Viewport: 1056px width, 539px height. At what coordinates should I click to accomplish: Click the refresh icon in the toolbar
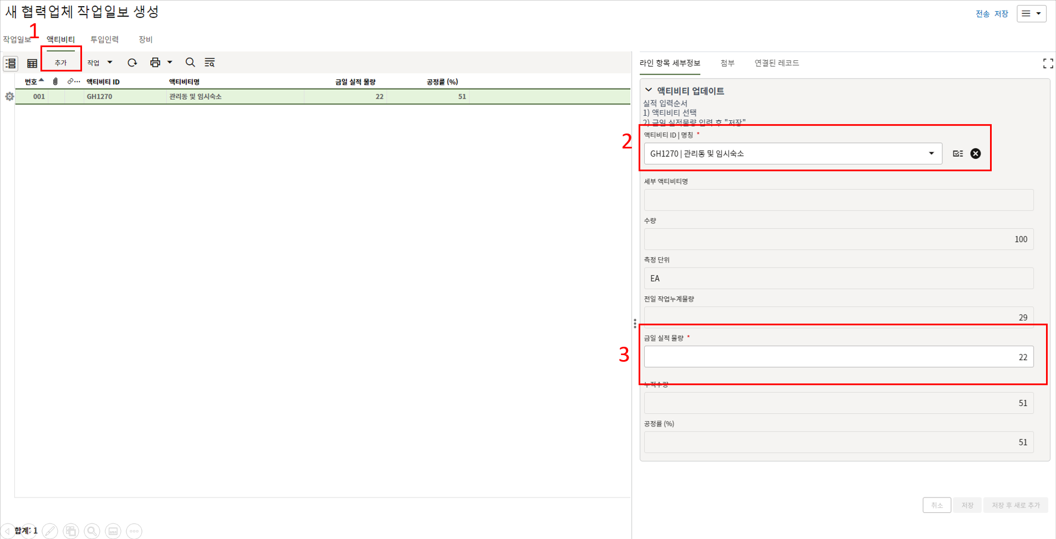click(x=132, y=63)
